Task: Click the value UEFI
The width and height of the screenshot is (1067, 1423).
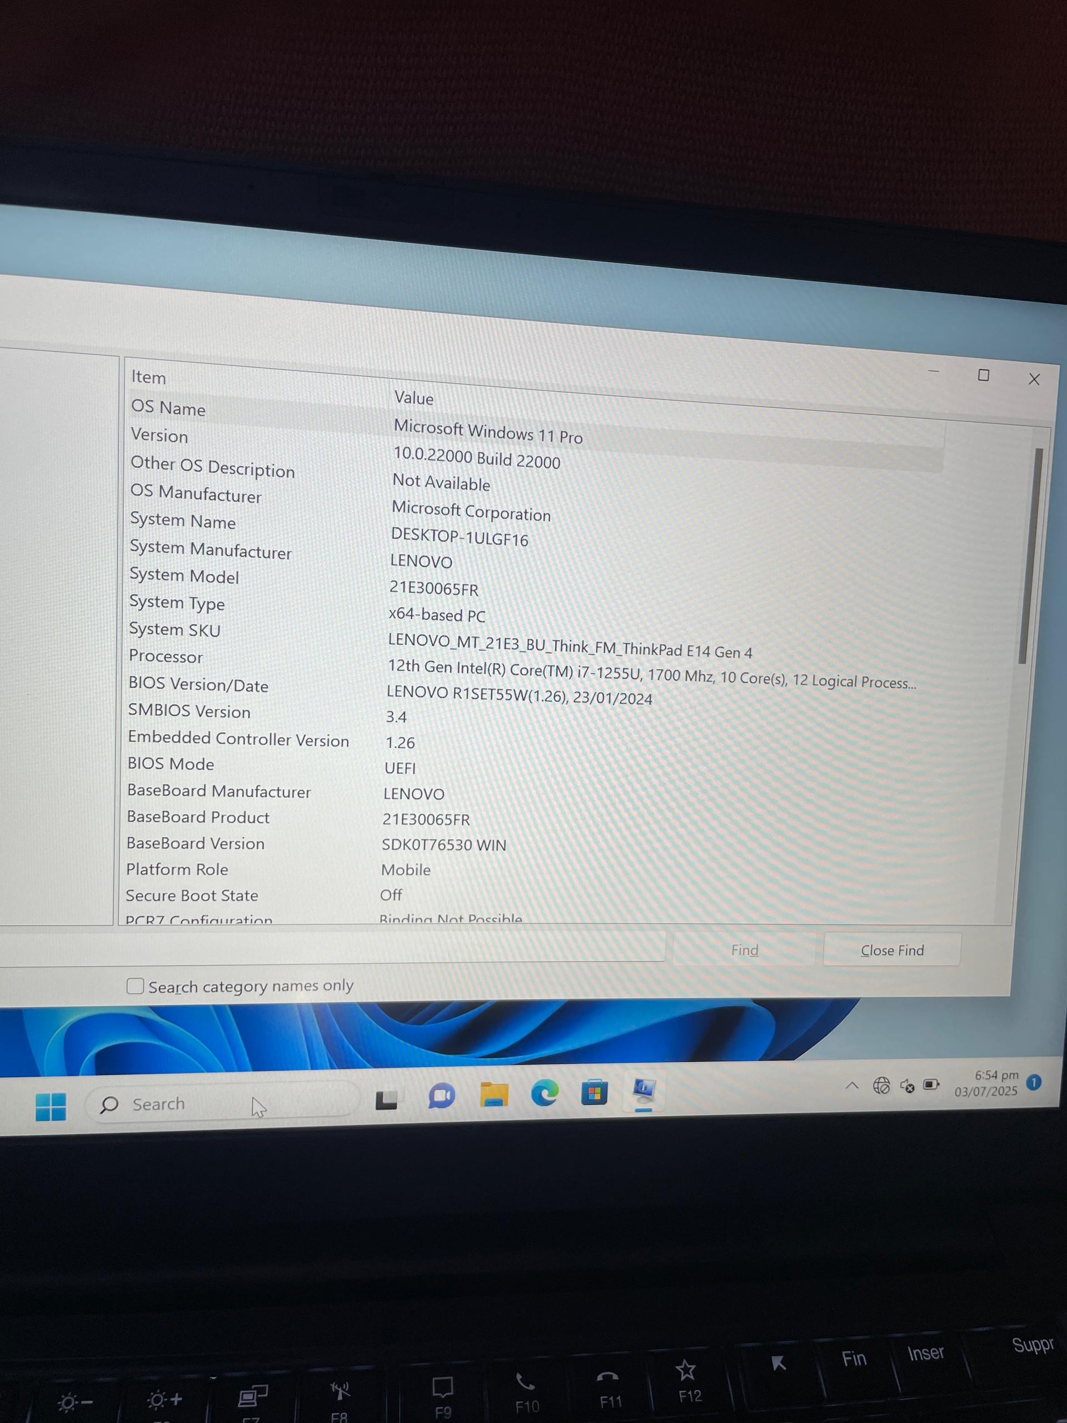Action: pos(400,768)
